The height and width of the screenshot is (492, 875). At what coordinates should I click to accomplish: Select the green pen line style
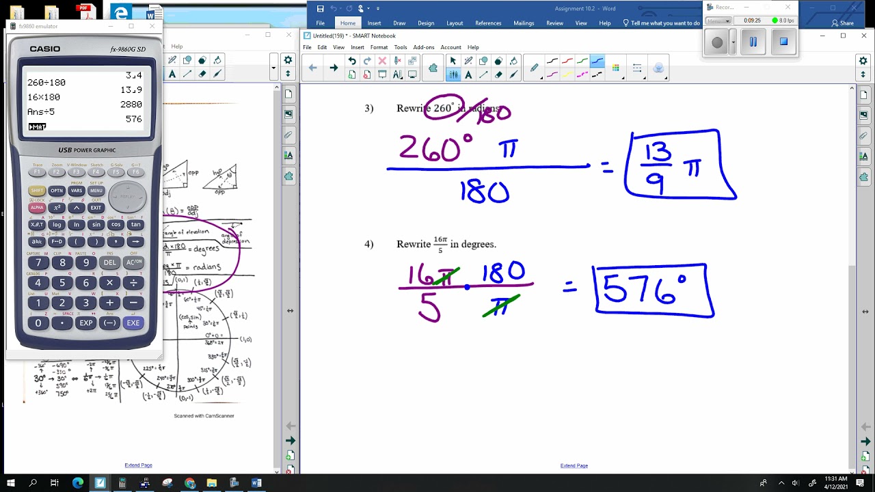pyautogui.click(x=582, y=61)
